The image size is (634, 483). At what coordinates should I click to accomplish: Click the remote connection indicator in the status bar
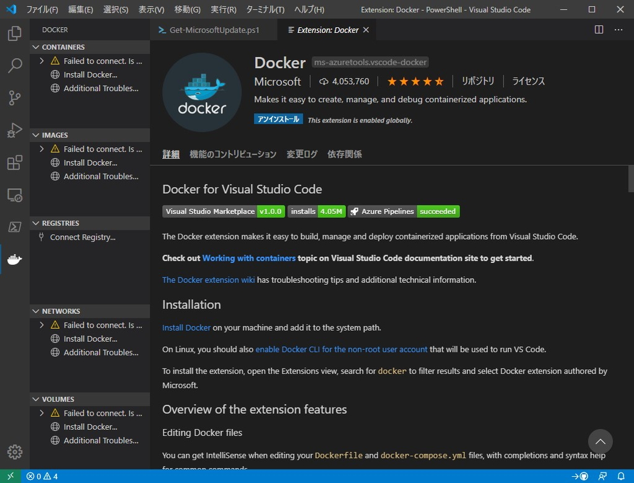[11, 477]
